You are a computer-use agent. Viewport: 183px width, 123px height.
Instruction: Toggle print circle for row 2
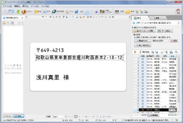coord(143,62)
